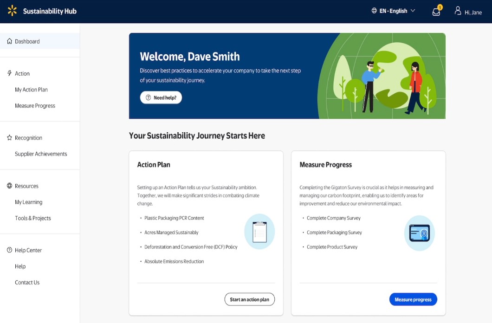Screen dimensions: 492x323
Task: Click the Action section label
Action: pyautogui.click(x=22, y=73)
